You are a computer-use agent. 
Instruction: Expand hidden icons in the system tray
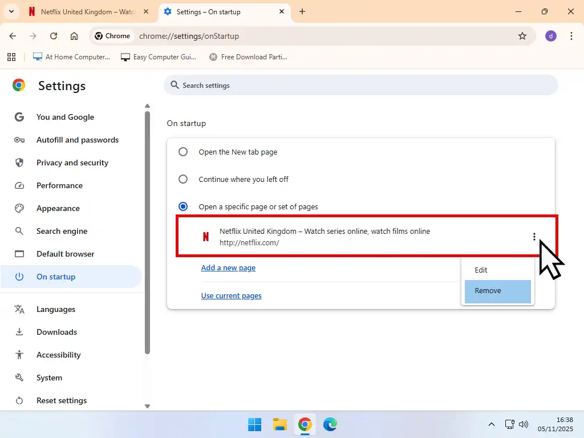pyautogui.click(x=491, y=424)
